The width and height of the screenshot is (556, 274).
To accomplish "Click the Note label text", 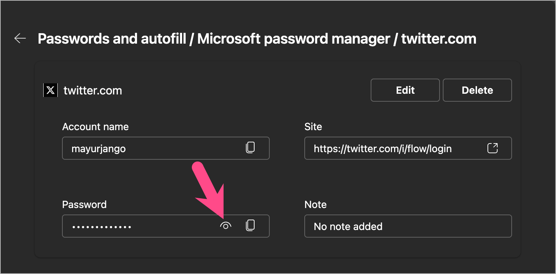I will pos(315,205).
